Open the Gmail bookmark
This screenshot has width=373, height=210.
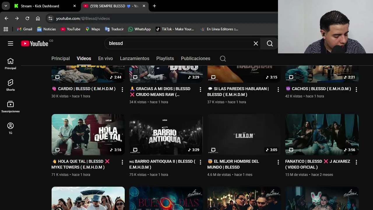pyautogui.click(x=24, y=29)
